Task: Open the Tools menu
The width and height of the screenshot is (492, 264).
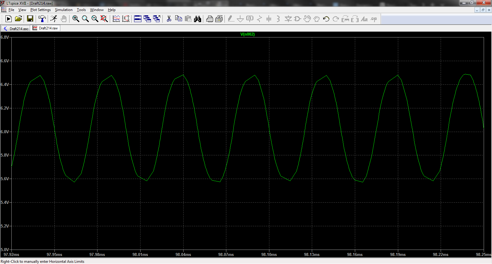Action: [x=81, y=10]
